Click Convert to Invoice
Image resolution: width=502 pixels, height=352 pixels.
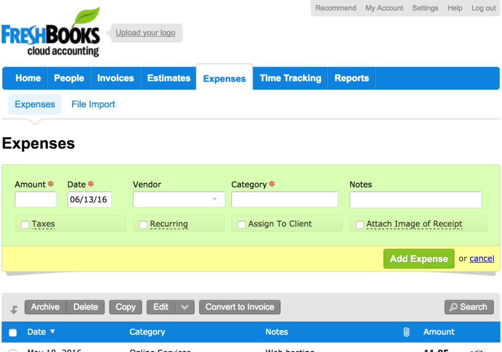coord(240,307)
